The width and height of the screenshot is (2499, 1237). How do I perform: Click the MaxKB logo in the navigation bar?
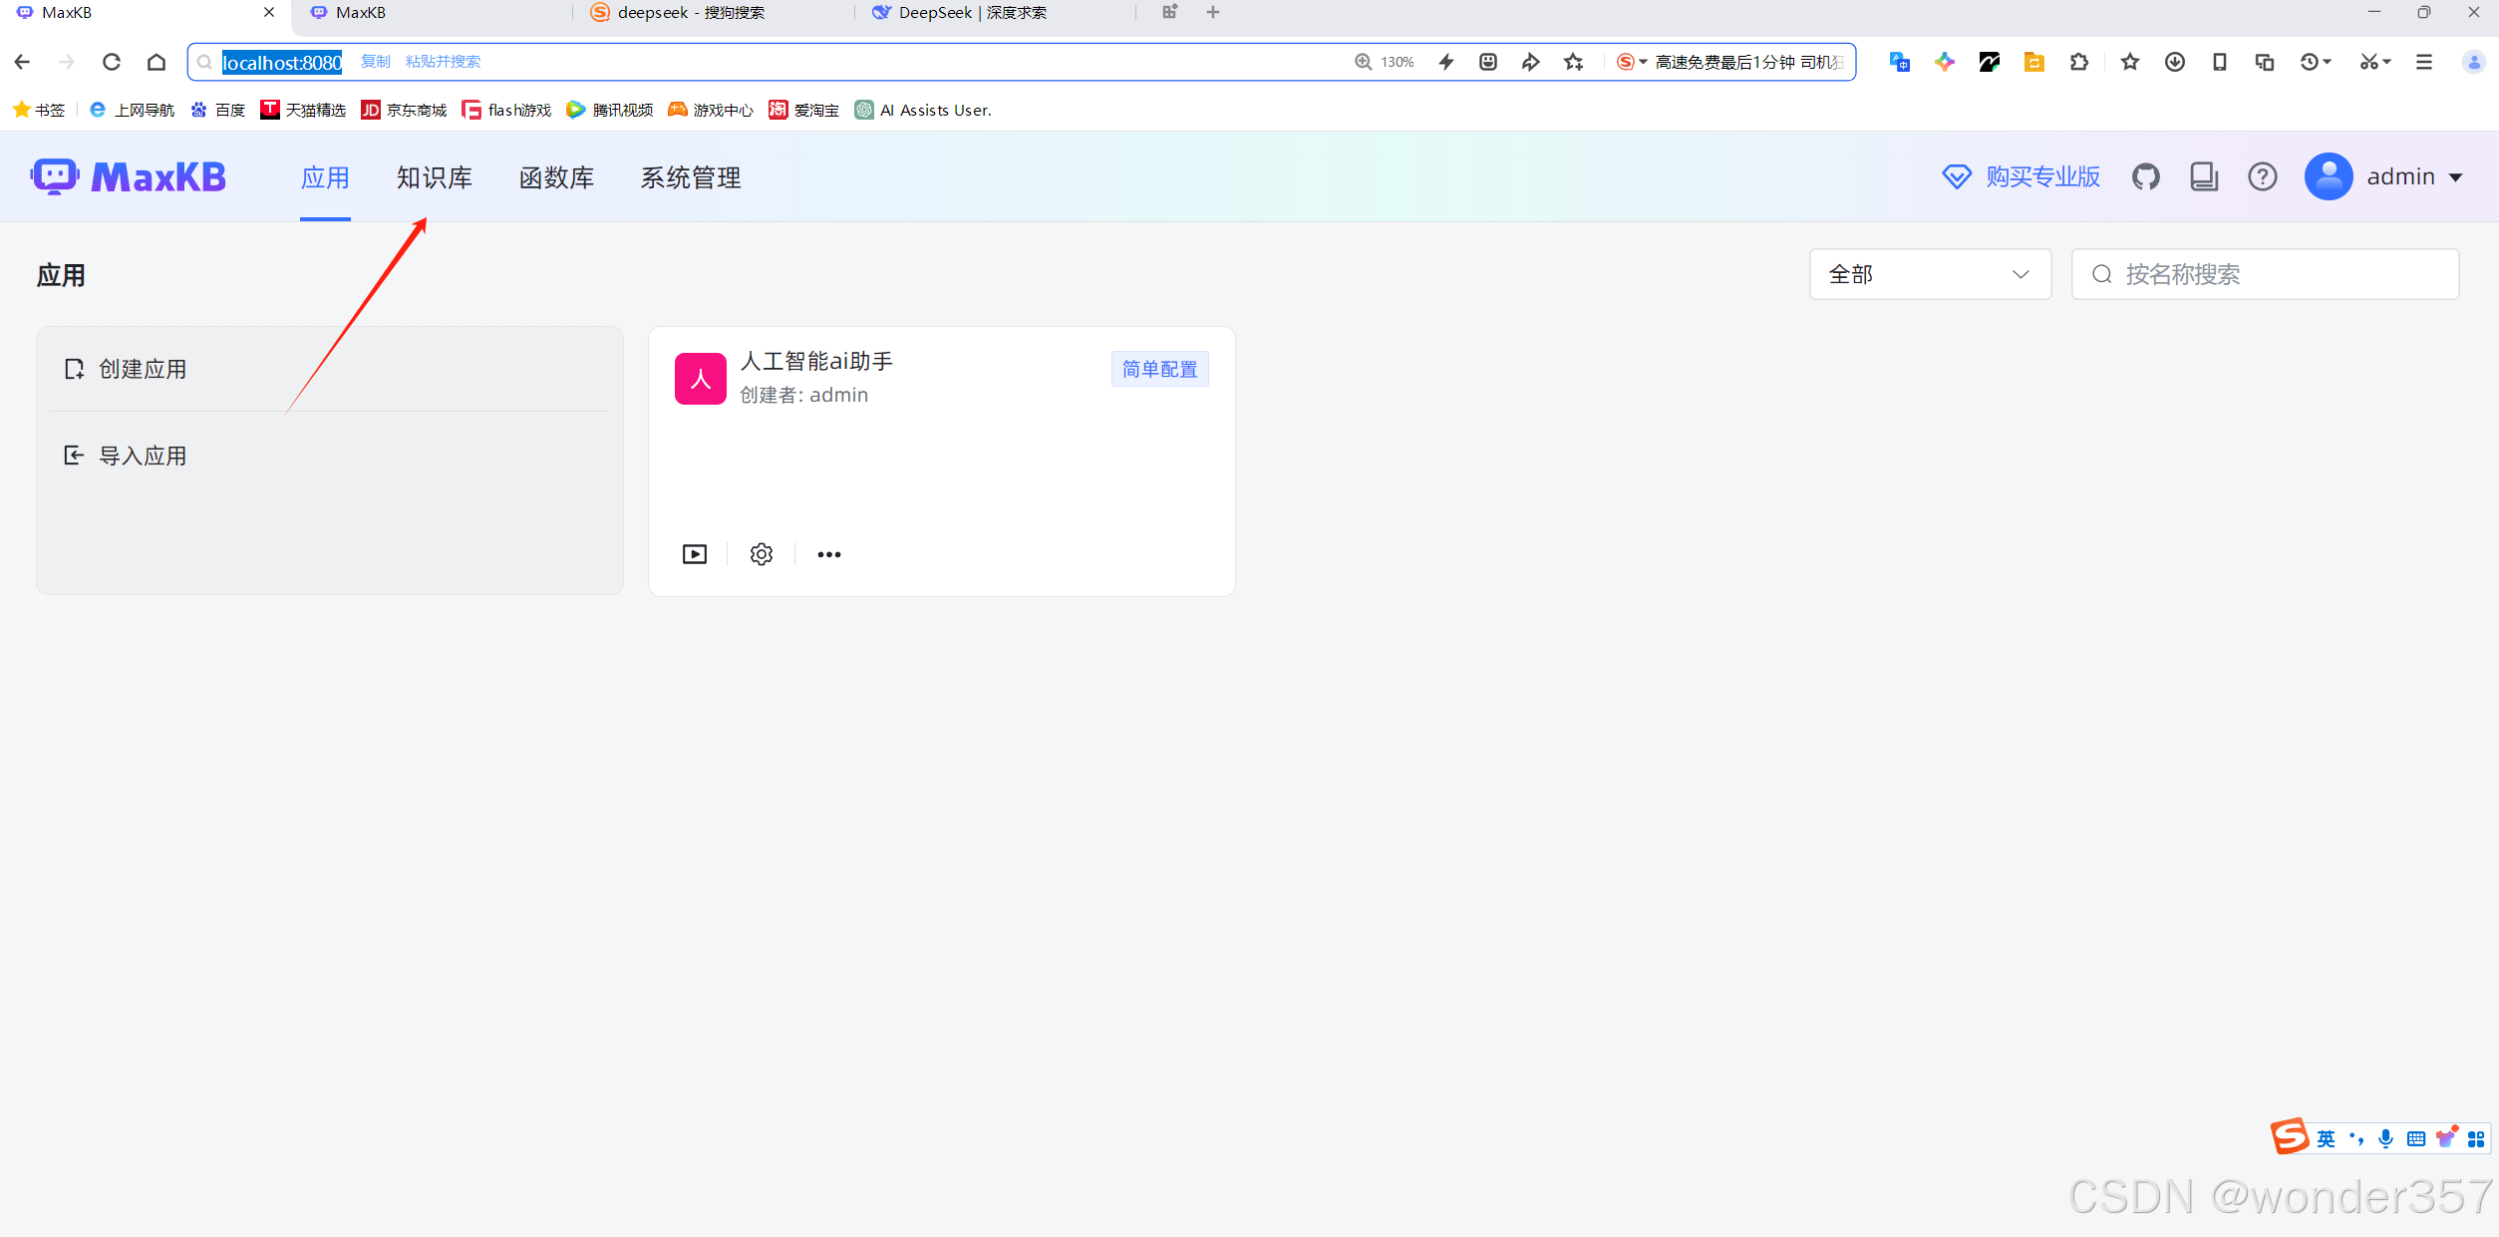pos(128,176)
